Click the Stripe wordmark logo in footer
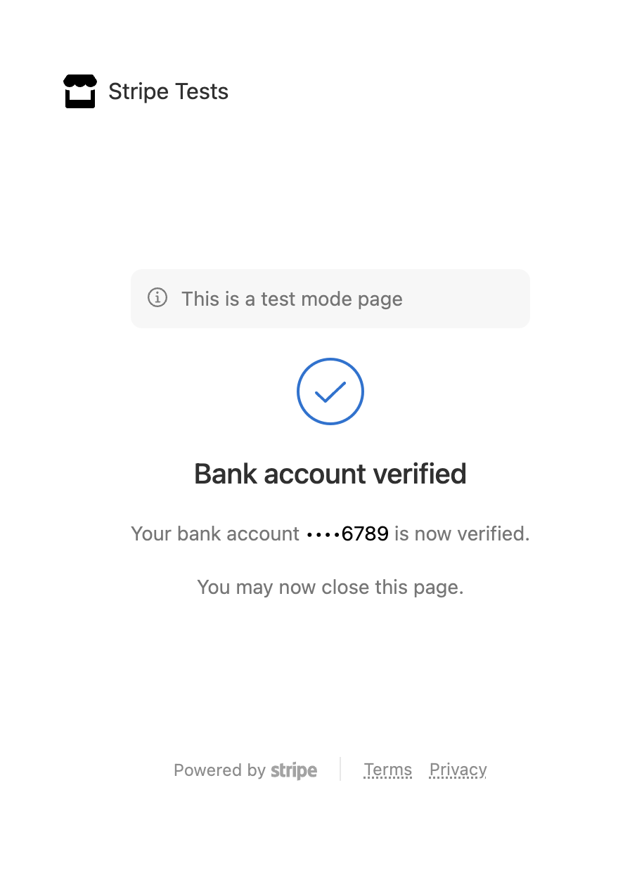This screenshot has height=894, width=644. tap(294, 770)
